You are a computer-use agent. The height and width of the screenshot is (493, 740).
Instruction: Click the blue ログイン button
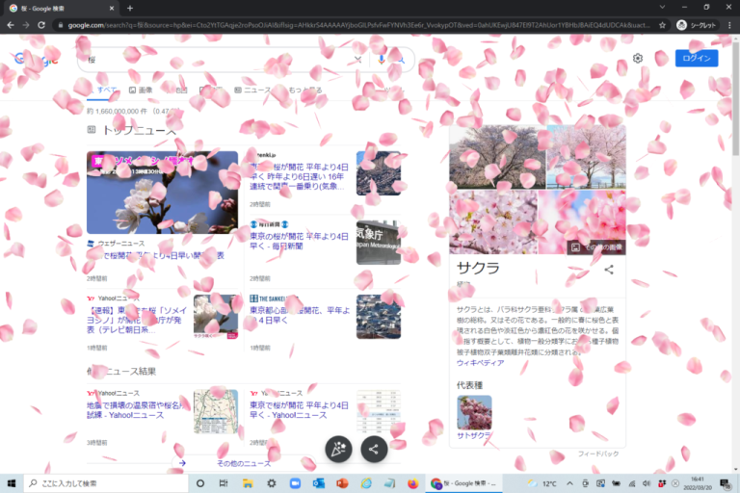[x=696, y=59]
